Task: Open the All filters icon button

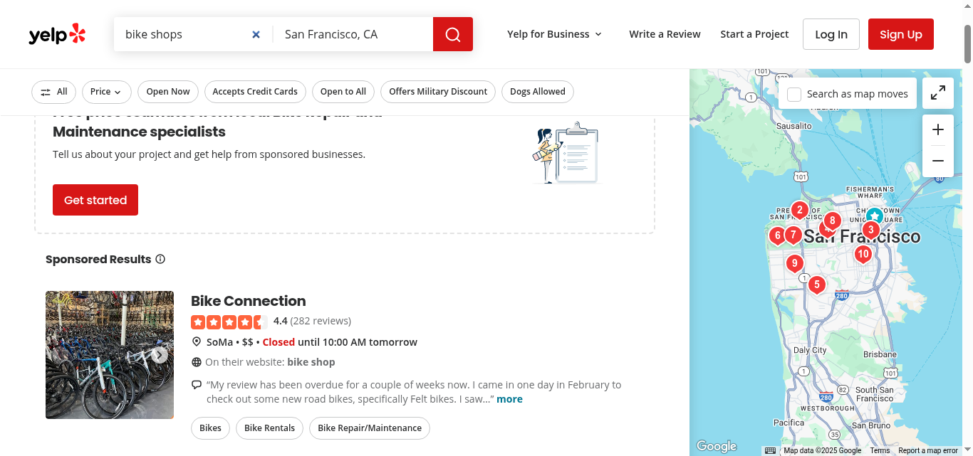Action: [x=54, y=92]
